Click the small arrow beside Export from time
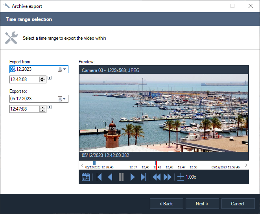The width and height of the screenshot is (260, 214). 50,78
